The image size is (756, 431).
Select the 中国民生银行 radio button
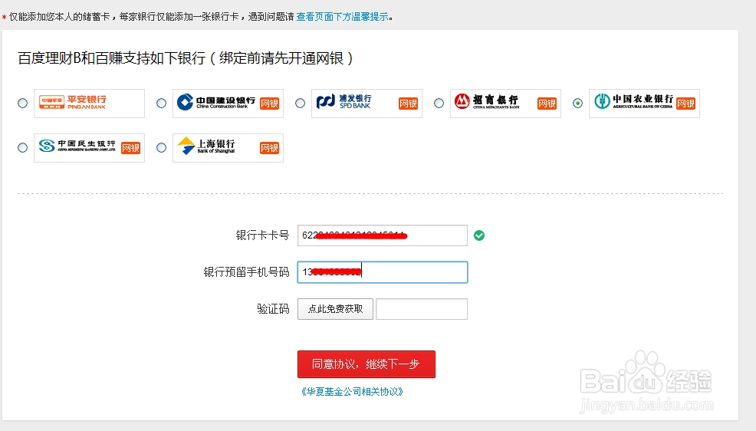[23, 147]
